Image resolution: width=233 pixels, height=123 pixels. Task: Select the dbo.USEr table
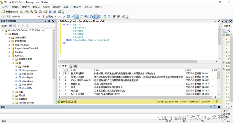pos(27,88)
